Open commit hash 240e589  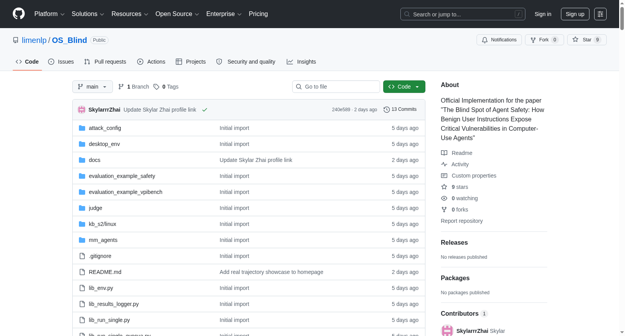coord(341,110)
